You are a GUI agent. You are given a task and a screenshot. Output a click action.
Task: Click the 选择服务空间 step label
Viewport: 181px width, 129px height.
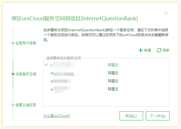[26, 74]
